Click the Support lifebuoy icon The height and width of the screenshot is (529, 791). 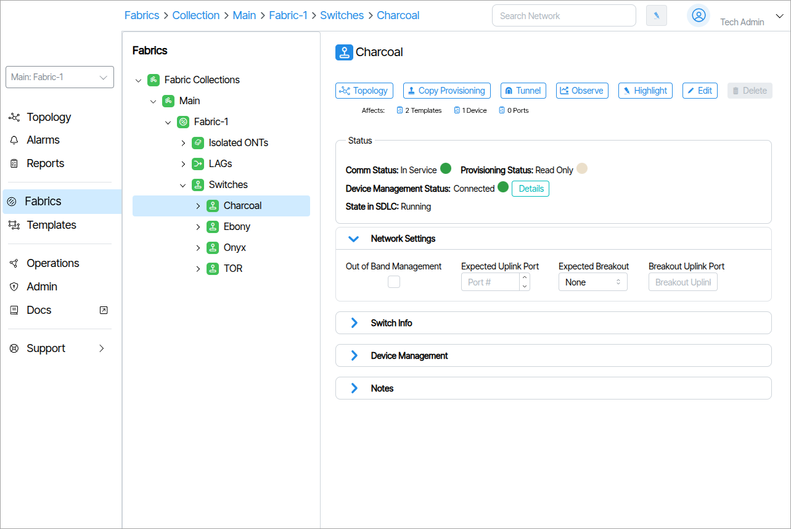(x=14, y=348)
